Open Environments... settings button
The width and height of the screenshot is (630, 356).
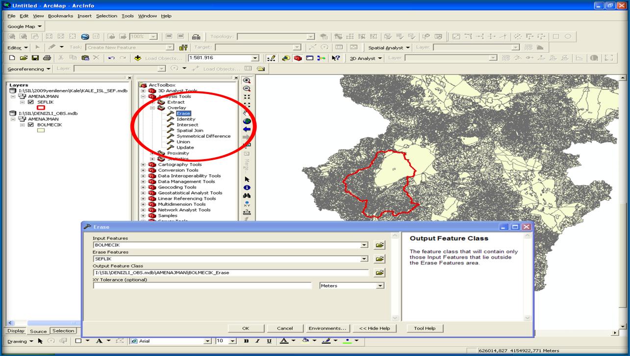pos(328,328)
